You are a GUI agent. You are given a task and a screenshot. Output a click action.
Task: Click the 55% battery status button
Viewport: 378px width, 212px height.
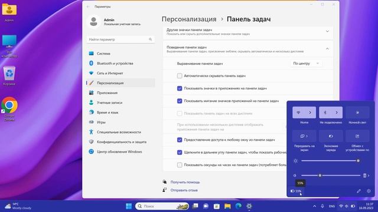pos(296,191)
